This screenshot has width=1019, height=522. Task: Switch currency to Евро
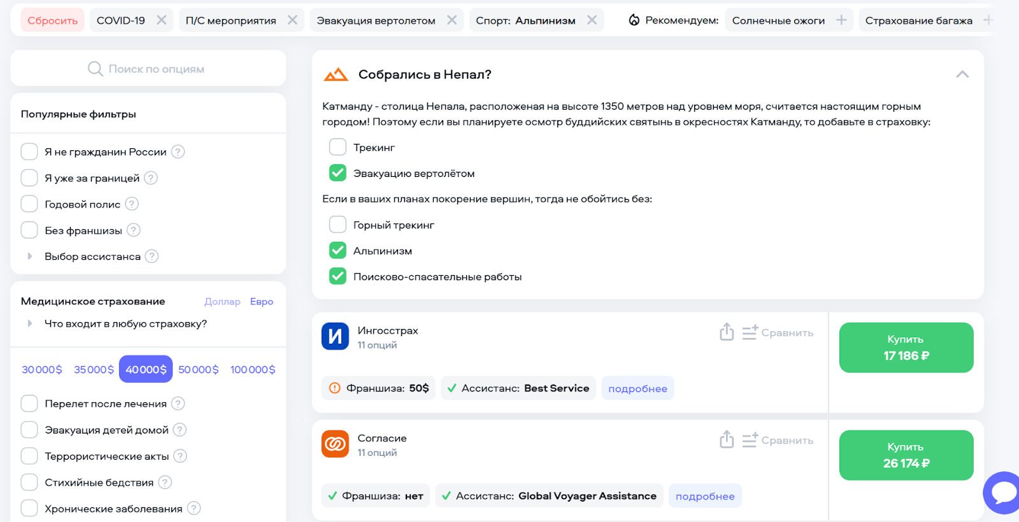(x=261, y=302)
